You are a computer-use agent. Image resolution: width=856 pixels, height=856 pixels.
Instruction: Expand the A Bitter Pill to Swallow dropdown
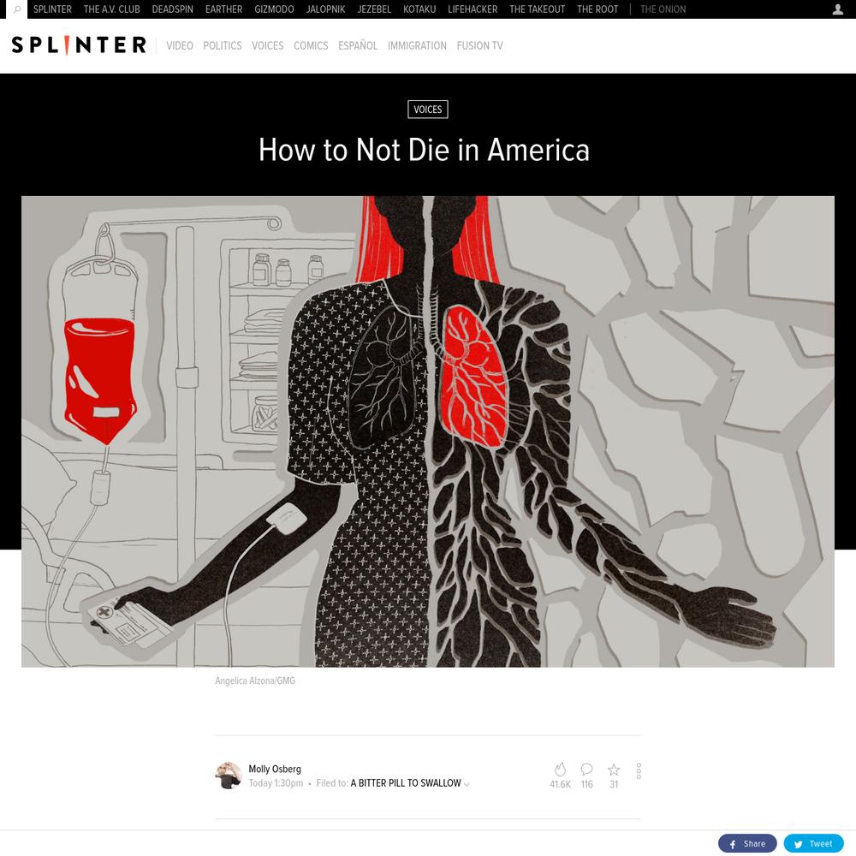pyautogui.click(x=467, y=784)
